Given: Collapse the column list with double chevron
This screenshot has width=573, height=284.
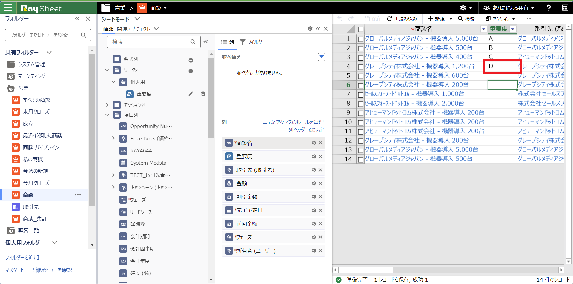Looking at the screenshot, I should point(205,42).
